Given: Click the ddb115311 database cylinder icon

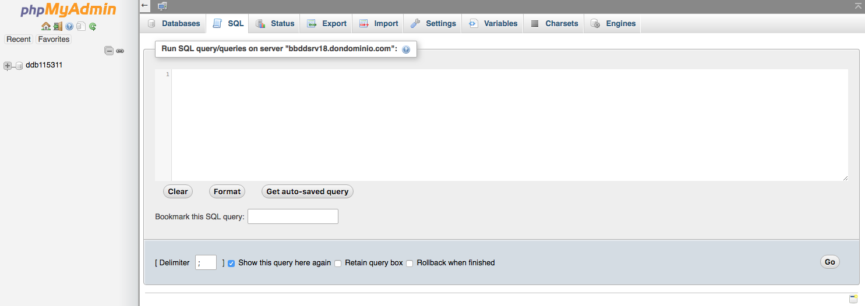Looking at the screenshot, I should [19, 66].
